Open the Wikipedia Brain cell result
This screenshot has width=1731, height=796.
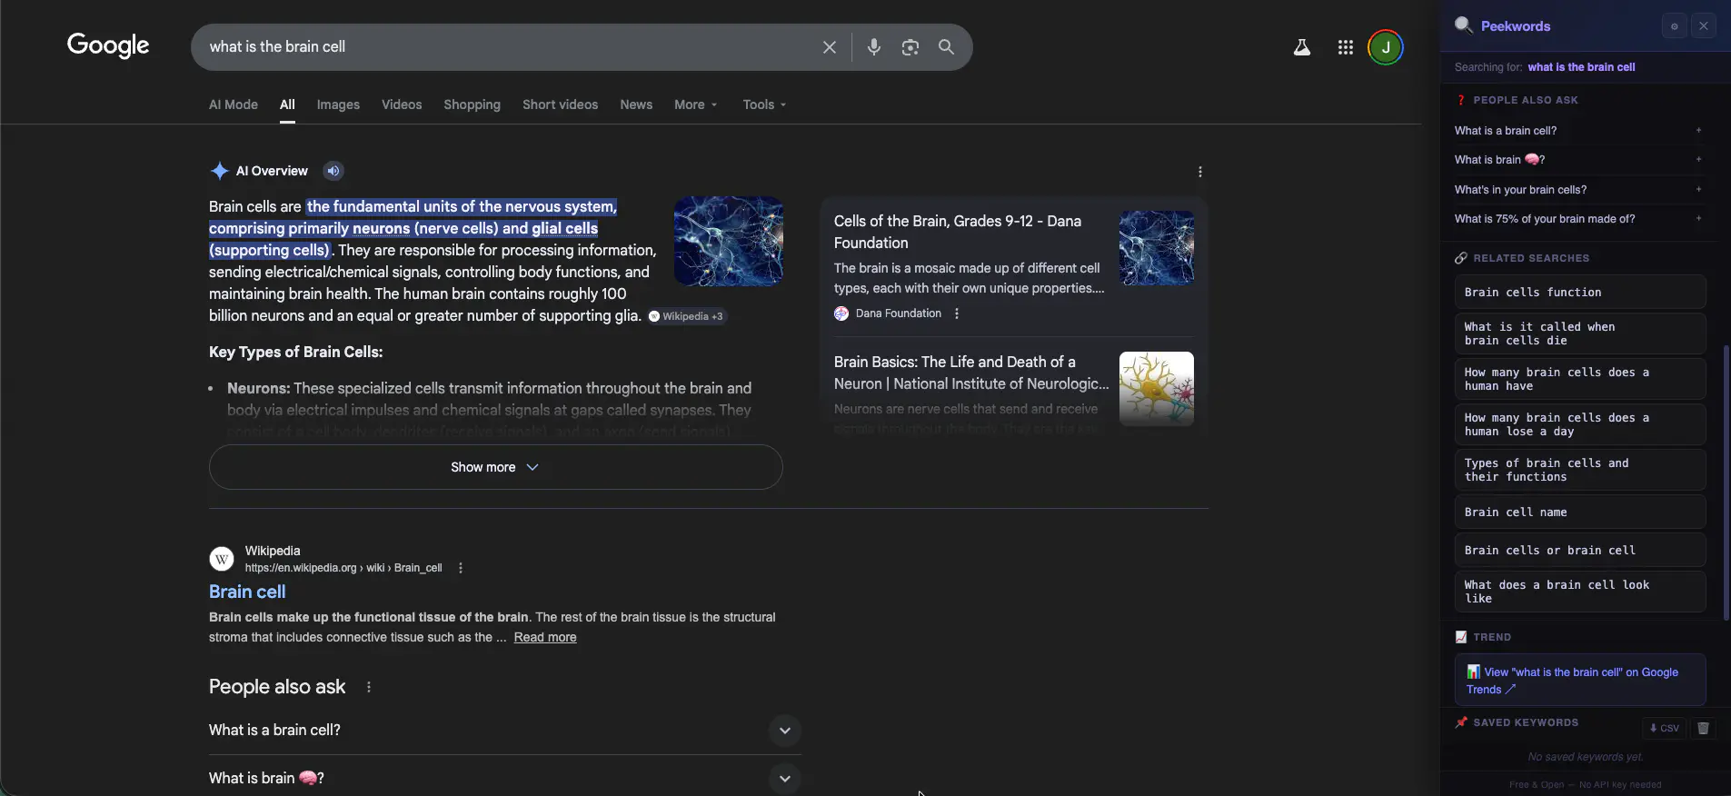pyautogui.click(x=247, y=592)
